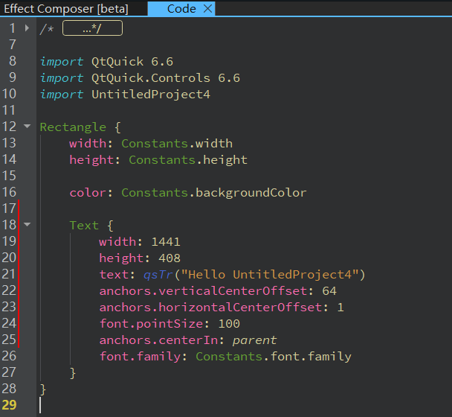Viewport: 452px width, 417px height.
Task: Click the width value 1441
Action: click(165, 241)
